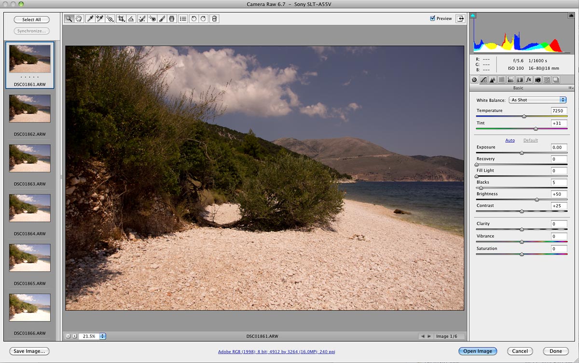Image resolution: width=579 pixels, height=363 pixels.
Task: Open the Adobe RGB workflow options link
Action: coord(276,352)
